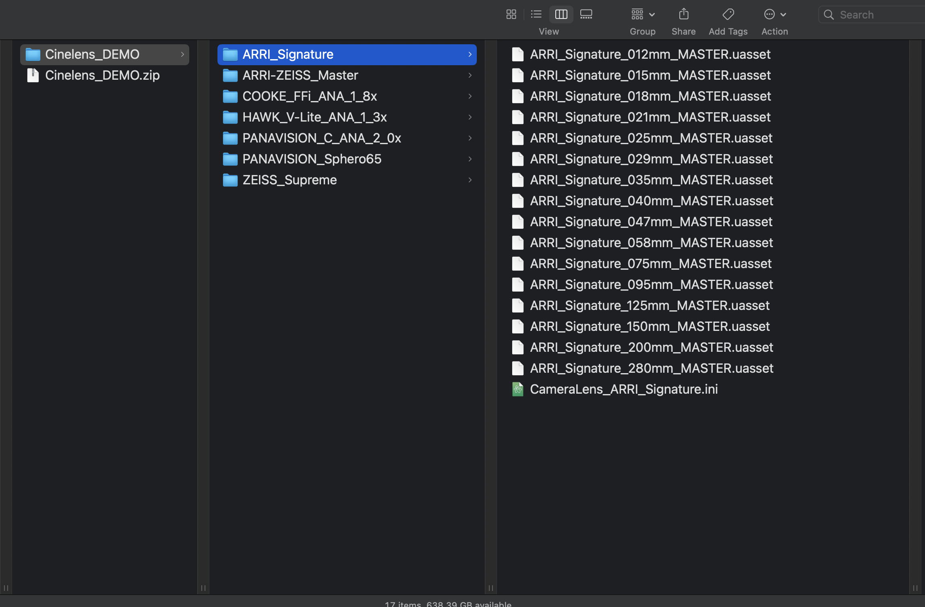This screenshot has width=925, height=607.
Task: Switch to gallery view
Action: [x=586, y=14]
